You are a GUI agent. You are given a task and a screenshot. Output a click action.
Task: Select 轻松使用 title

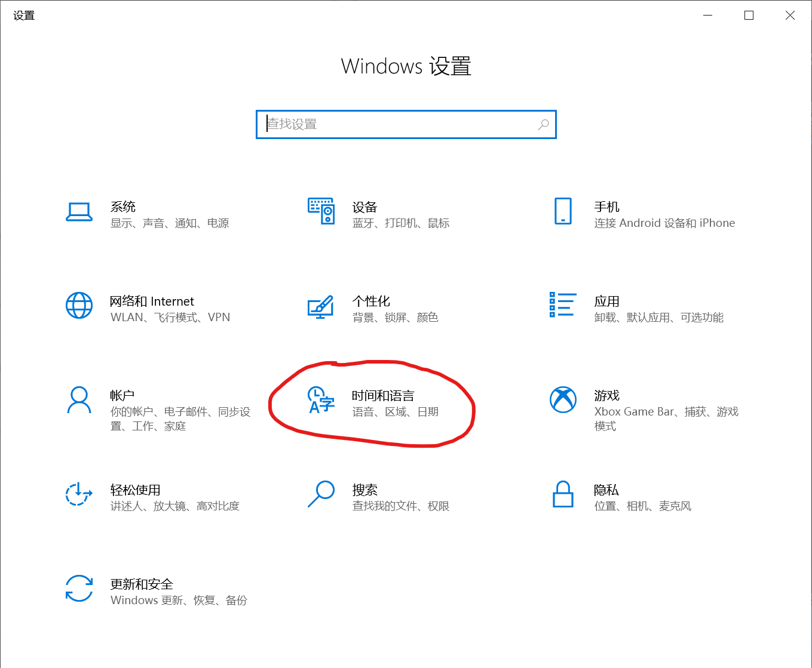136,490
